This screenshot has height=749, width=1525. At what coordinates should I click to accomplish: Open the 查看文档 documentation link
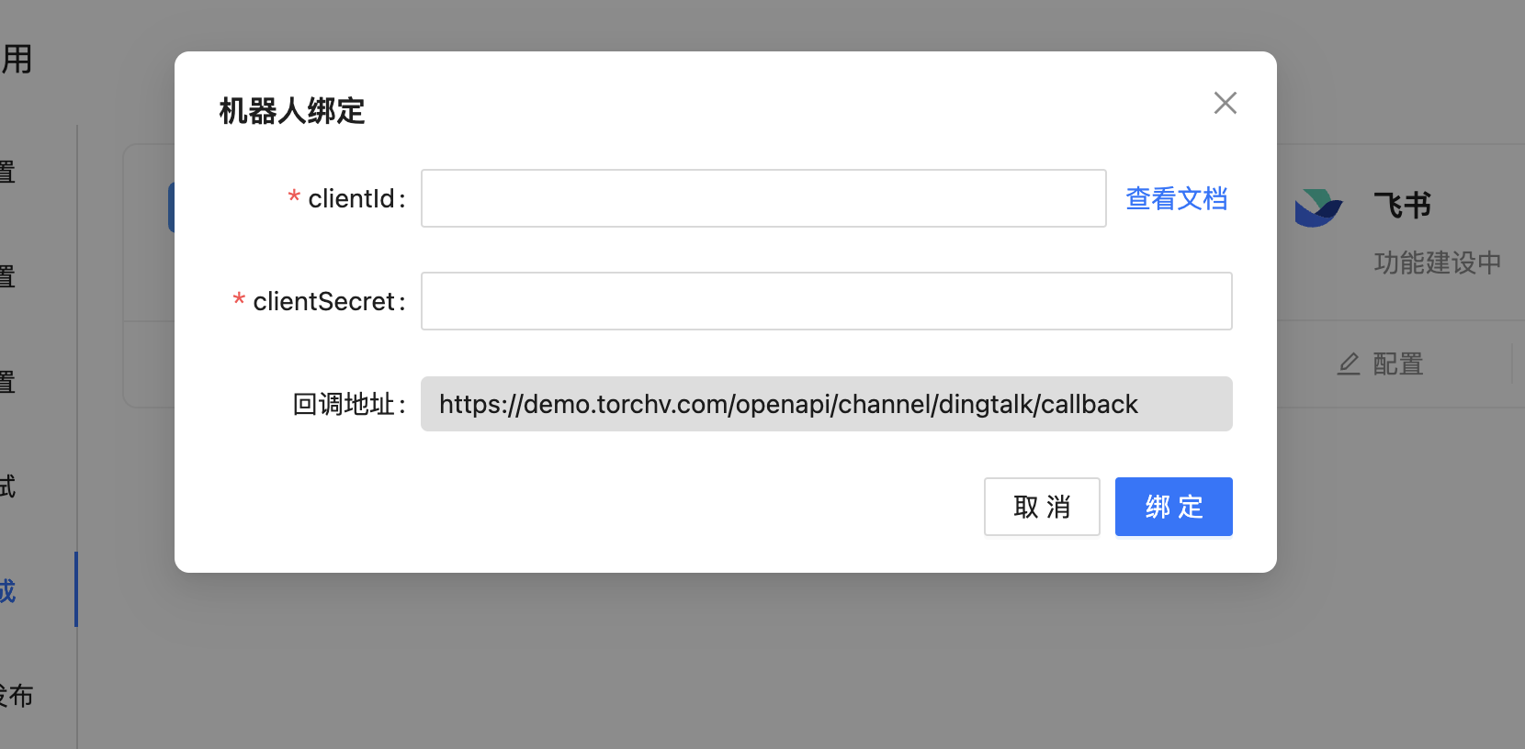[1177, 198]
